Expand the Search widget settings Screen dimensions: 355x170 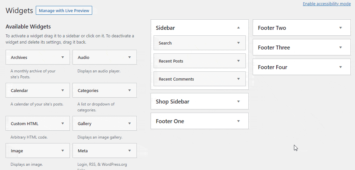[239, 43]
